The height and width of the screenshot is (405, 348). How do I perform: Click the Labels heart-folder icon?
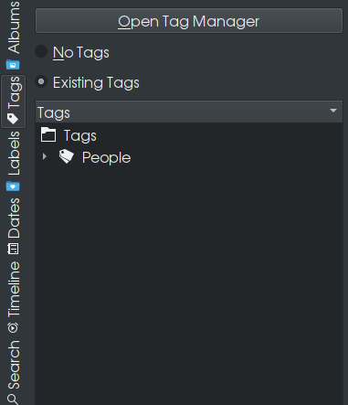point(13,186)
